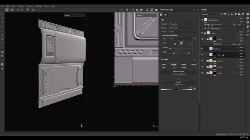Hide the Line_04 layer
This screenshot has height=140, width=250.
(x=202, y=39)
